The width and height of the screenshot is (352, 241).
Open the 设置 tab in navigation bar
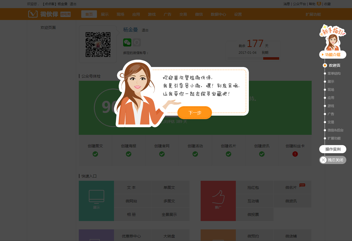pos(238,14)
